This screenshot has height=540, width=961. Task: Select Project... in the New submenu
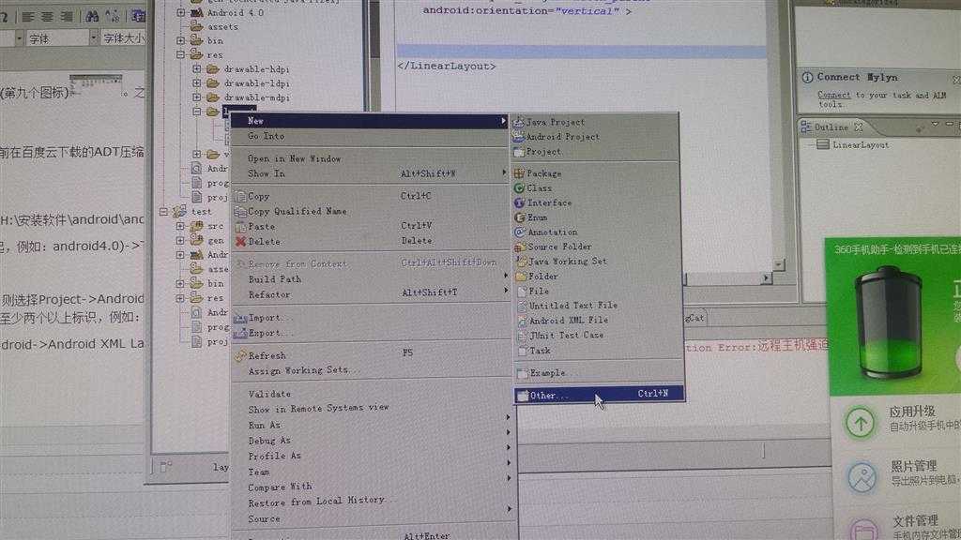click(596, 151)
